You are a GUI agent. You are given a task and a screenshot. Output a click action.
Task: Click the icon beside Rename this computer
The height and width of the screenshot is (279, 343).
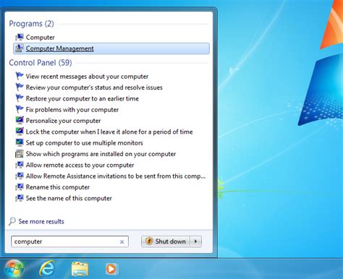point(20,187)
